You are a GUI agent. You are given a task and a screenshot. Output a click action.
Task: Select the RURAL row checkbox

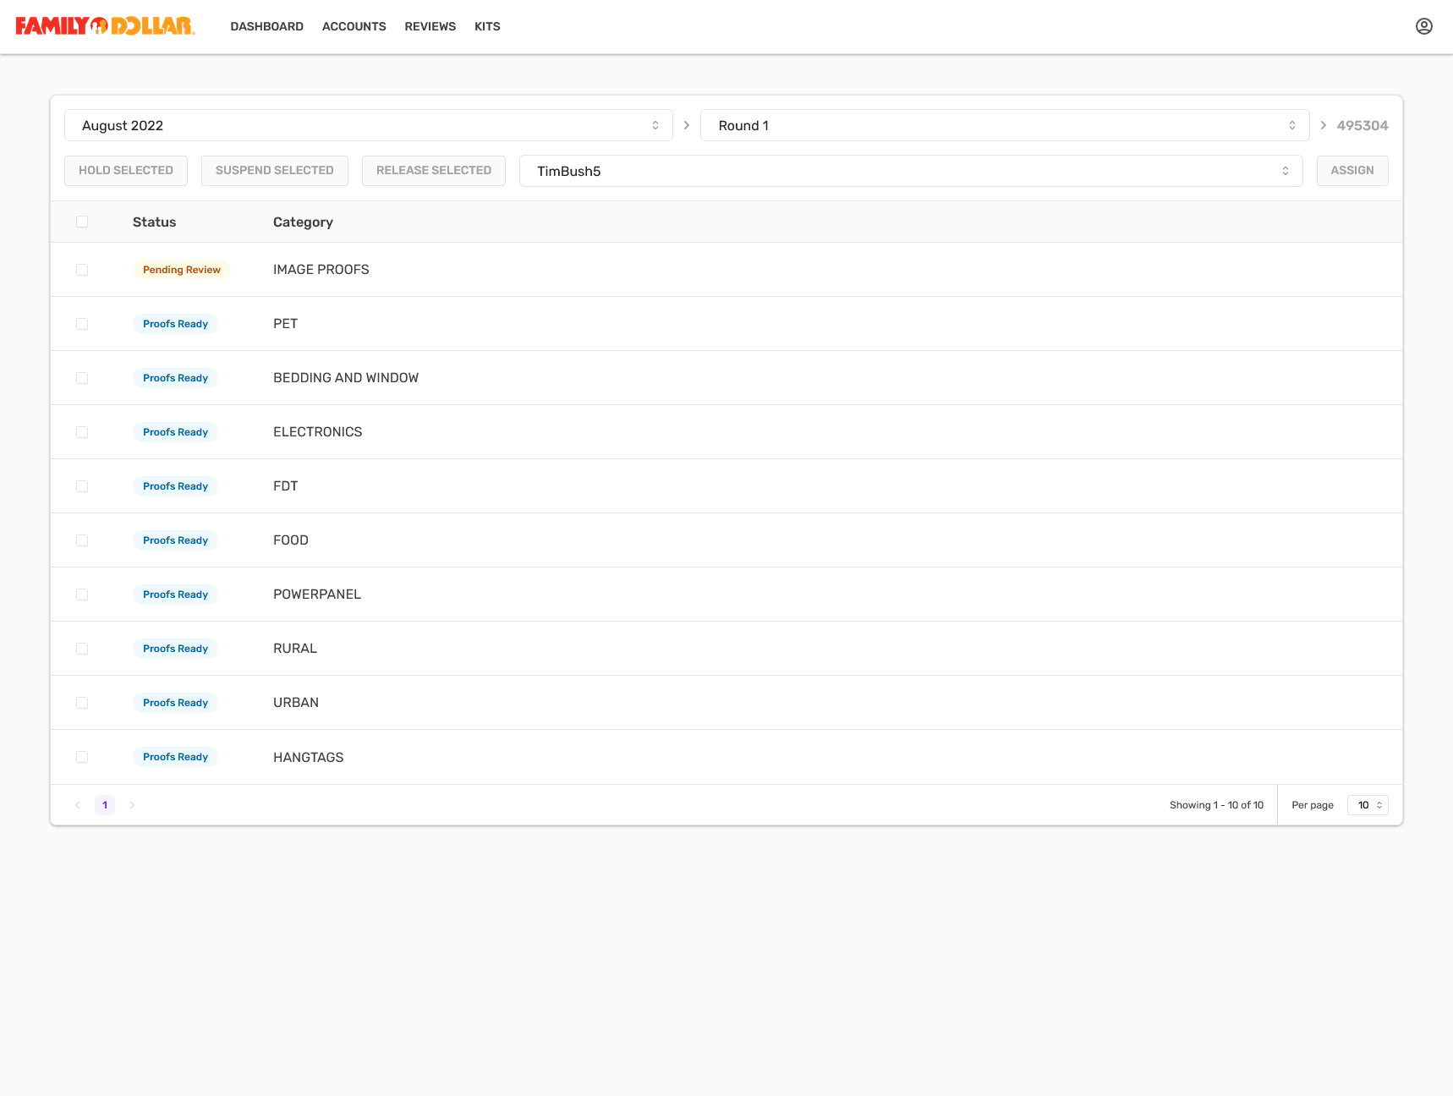click(82, 649)
